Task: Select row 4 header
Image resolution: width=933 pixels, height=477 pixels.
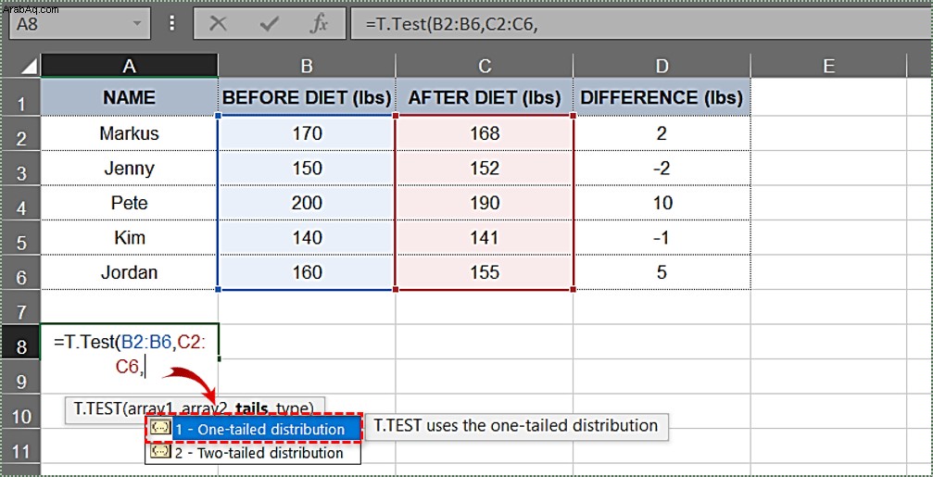Action: pos(20,204)
